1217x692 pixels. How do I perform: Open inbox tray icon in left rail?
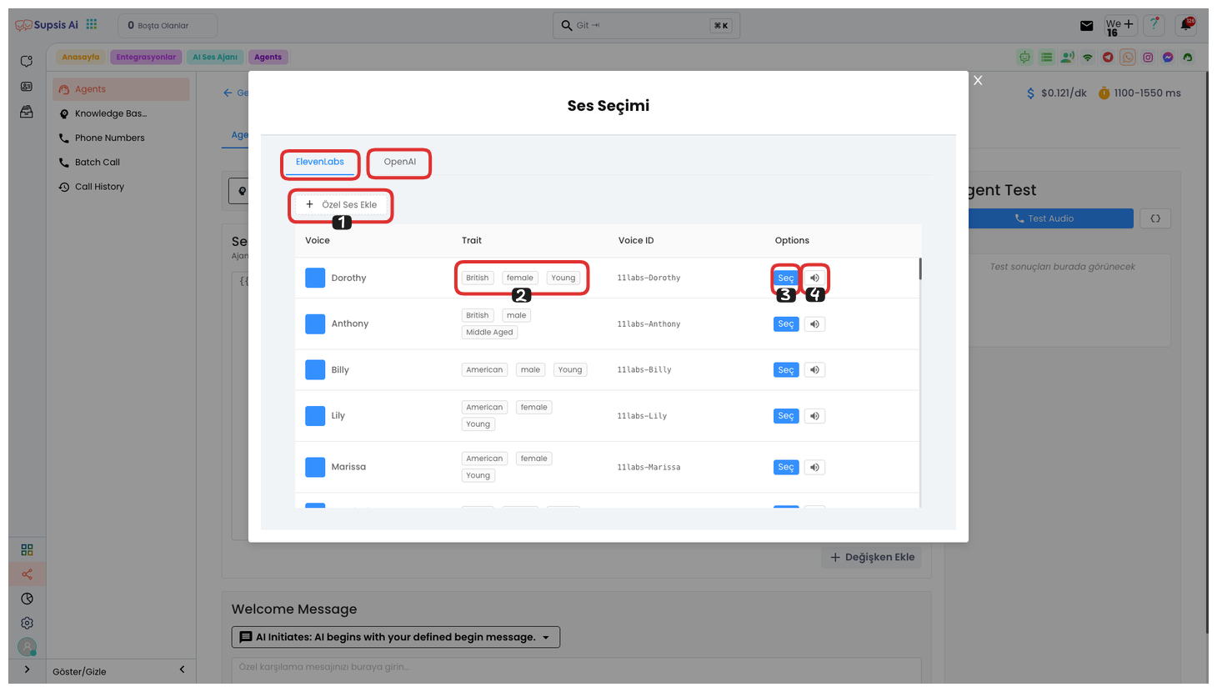[x=27, y=112]
